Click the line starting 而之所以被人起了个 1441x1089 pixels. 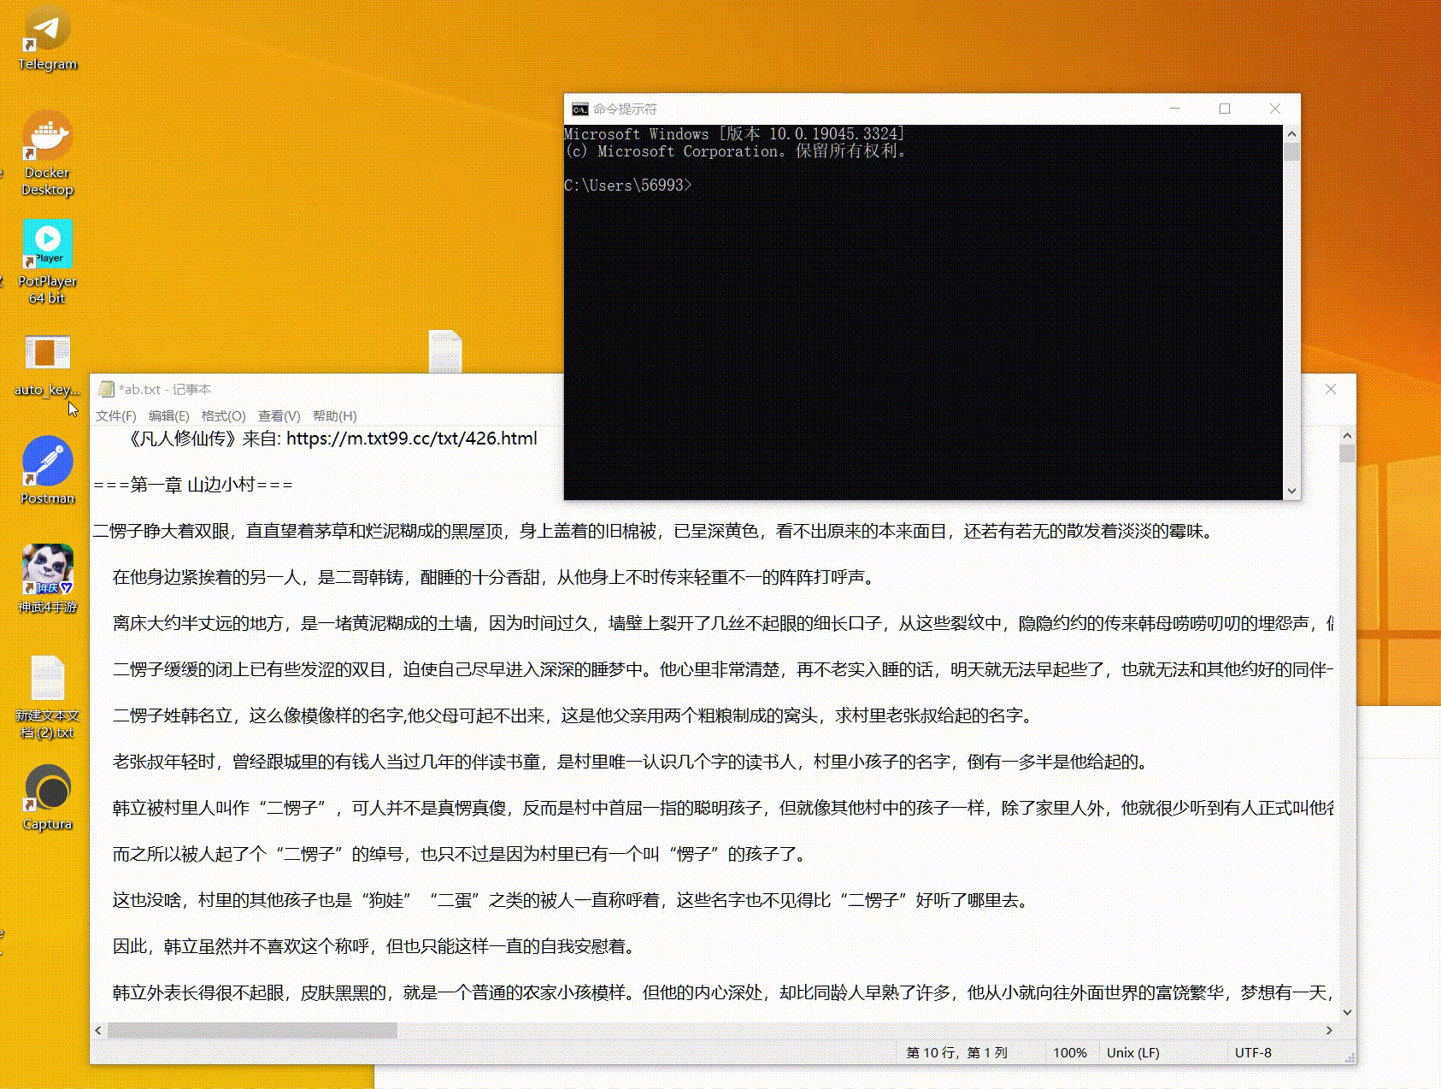pyautogui.click(x=460, y=854)
